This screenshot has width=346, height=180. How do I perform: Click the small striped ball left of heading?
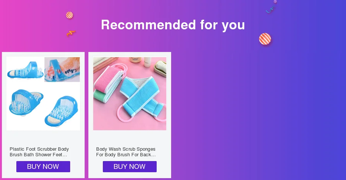coord(69,15)
